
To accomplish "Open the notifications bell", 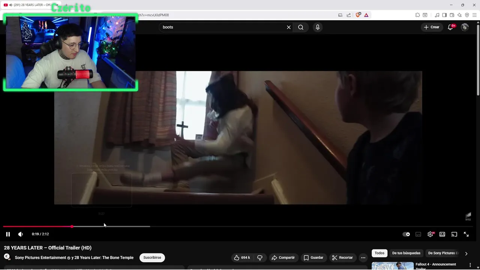I will point(451,27).
